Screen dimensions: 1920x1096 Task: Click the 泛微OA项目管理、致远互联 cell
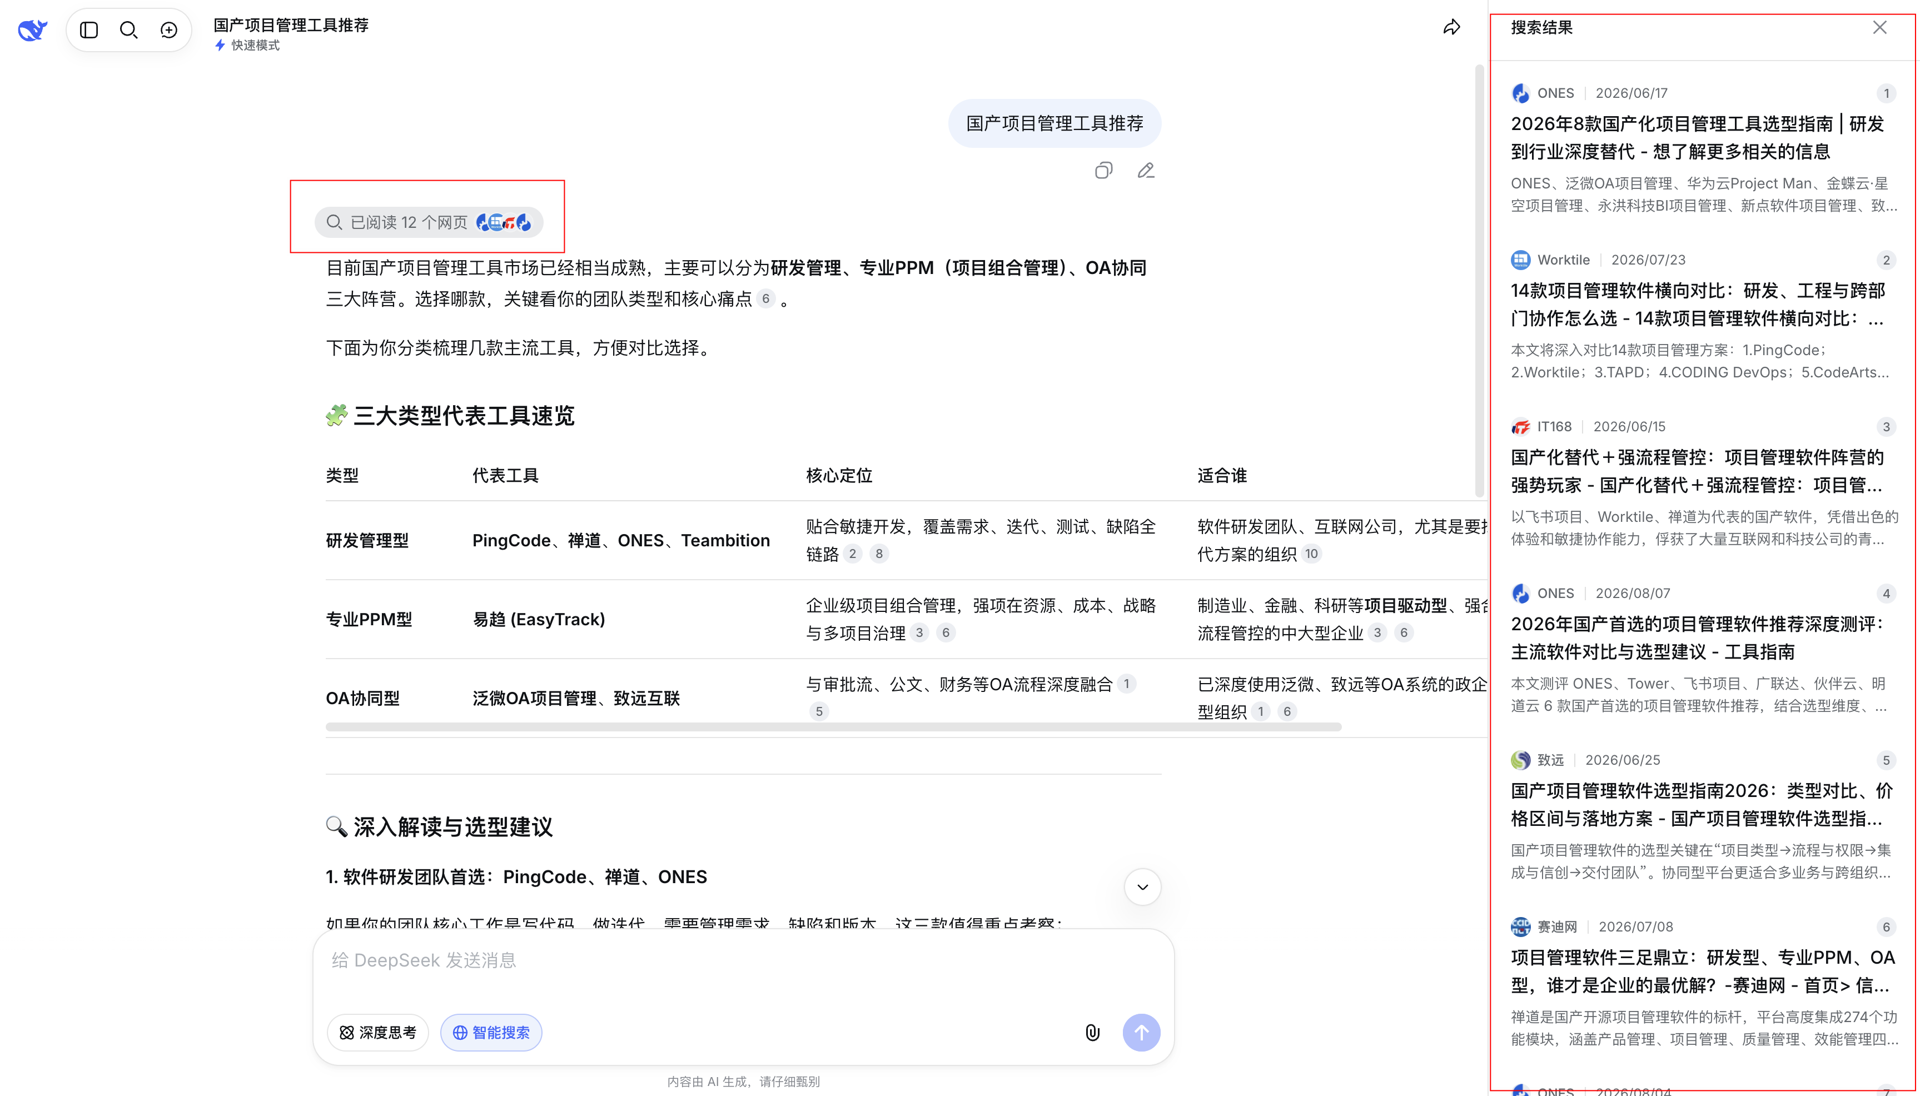point(576,699)
